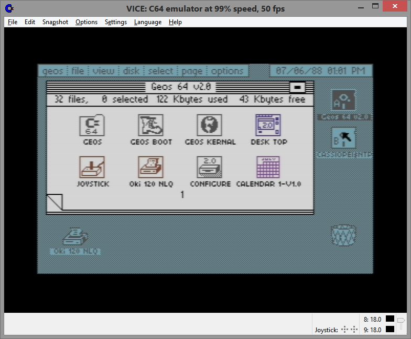Click the 'Joystick:' label in status bar

coord(326,330)
